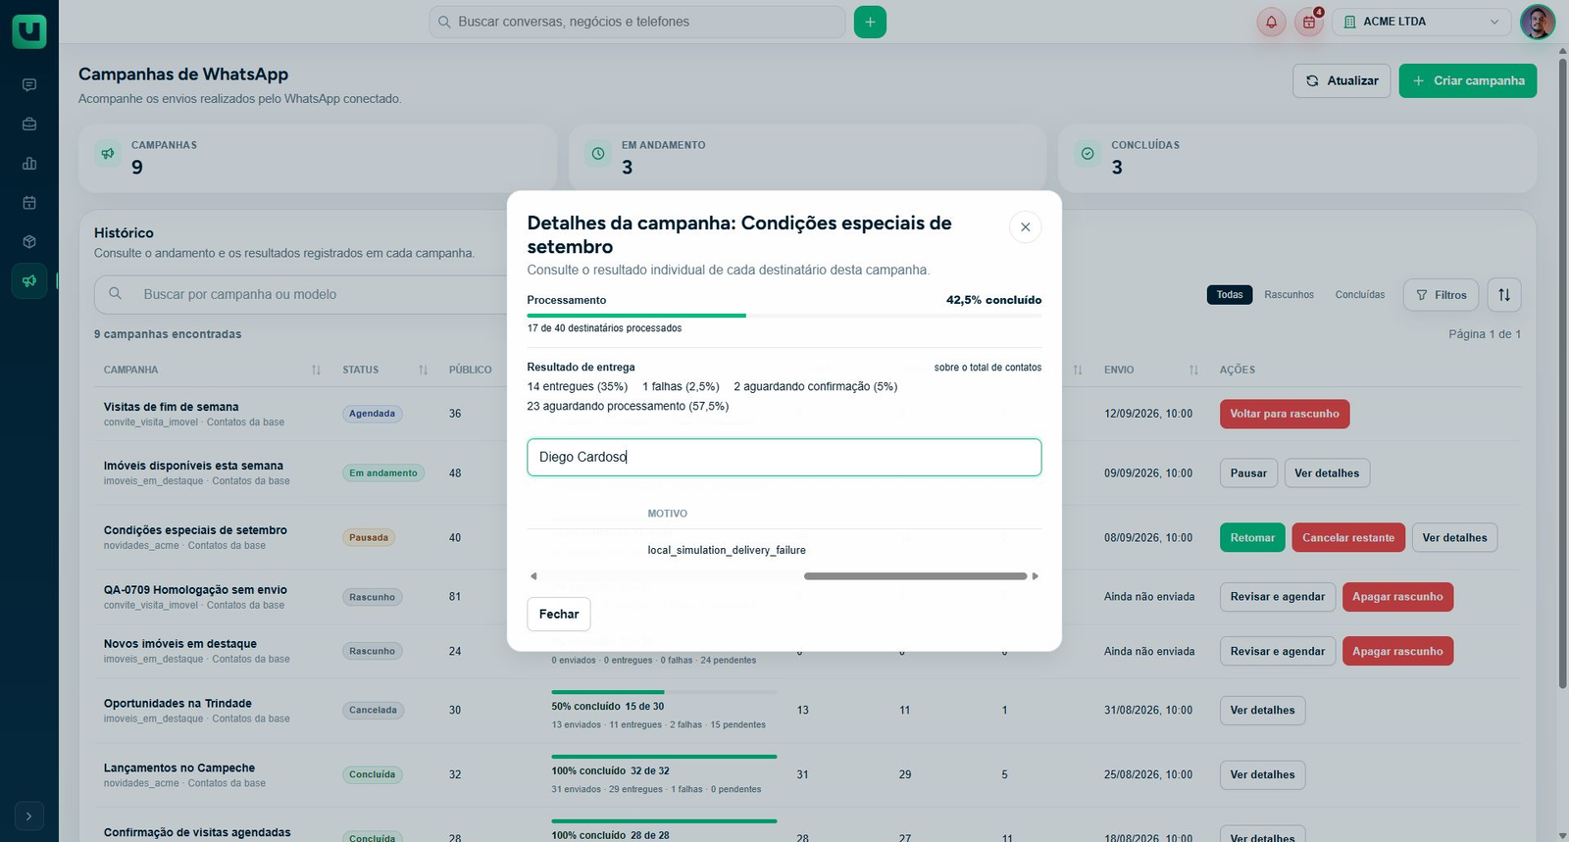Image resolution: width=1569 pixels, height=842 pixels.
Task: Click Cancelar restante button
Action: point(1348,538)
